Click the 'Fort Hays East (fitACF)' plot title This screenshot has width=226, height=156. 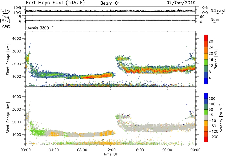(x=55, y=3)
